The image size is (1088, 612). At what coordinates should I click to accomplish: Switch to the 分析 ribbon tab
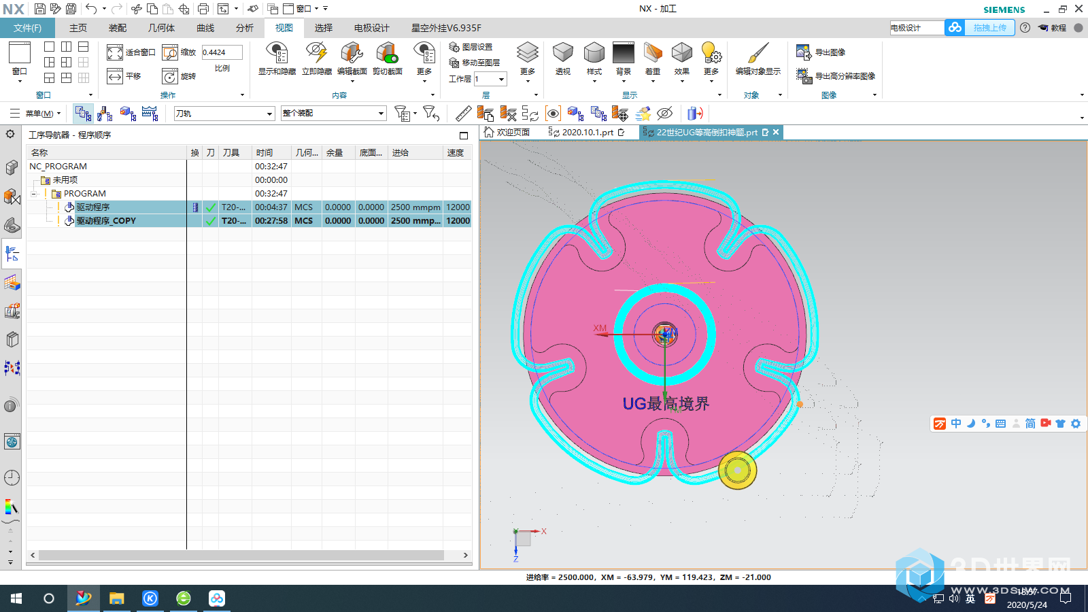click(x=245, y=28)
